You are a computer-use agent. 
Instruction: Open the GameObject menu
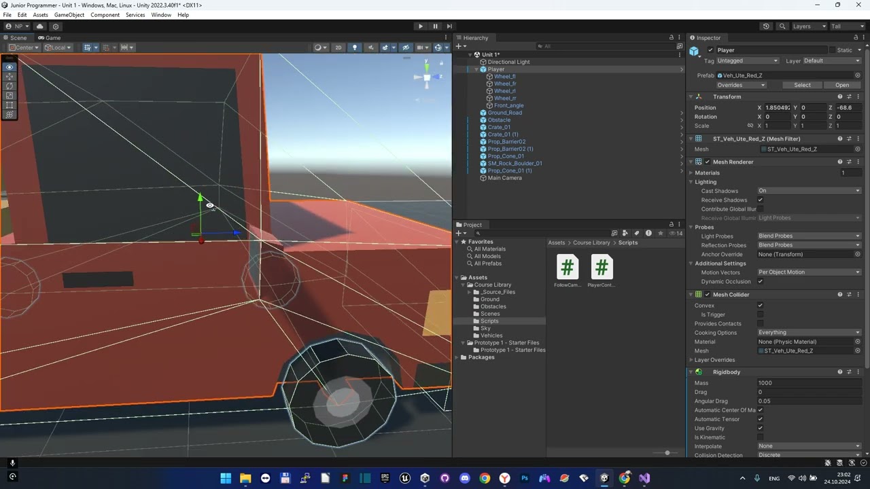click(69, 15)
